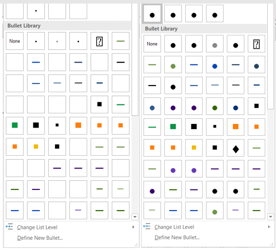The width and height of the screenshot is (276, 252).
Task: Select green square bullet in right panel
Action: point(173,127)
